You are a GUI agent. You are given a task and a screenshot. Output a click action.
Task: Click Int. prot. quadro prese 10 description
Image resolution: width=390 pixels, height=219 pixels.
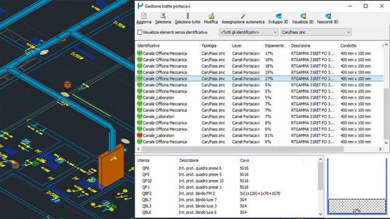coord(201,181)
